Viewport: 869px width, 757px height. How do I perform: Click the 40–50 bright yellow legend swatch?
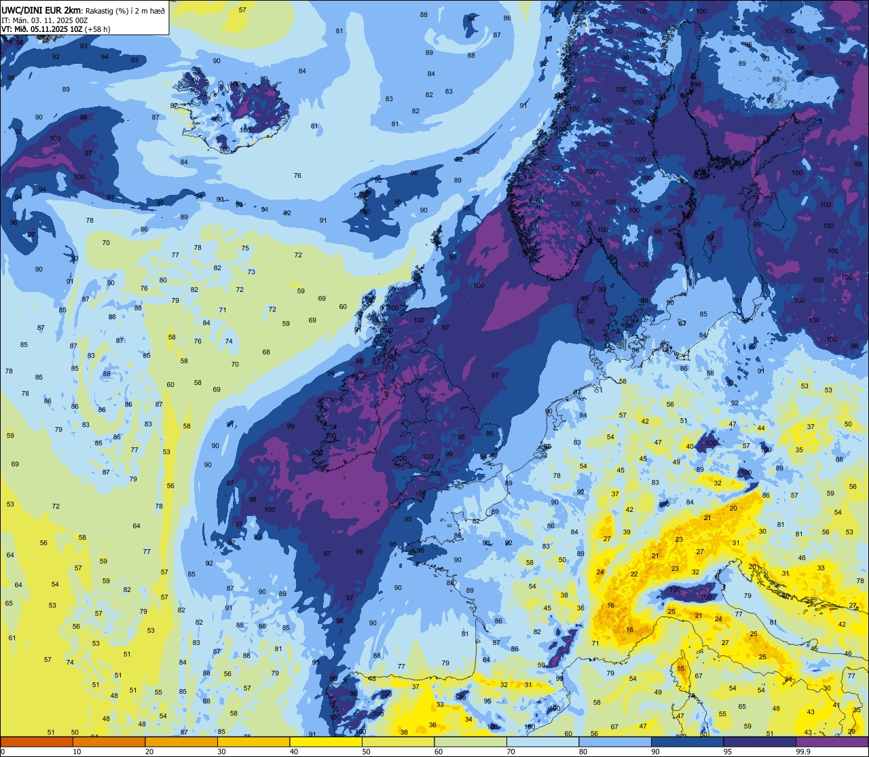click(x=326, y=742)
